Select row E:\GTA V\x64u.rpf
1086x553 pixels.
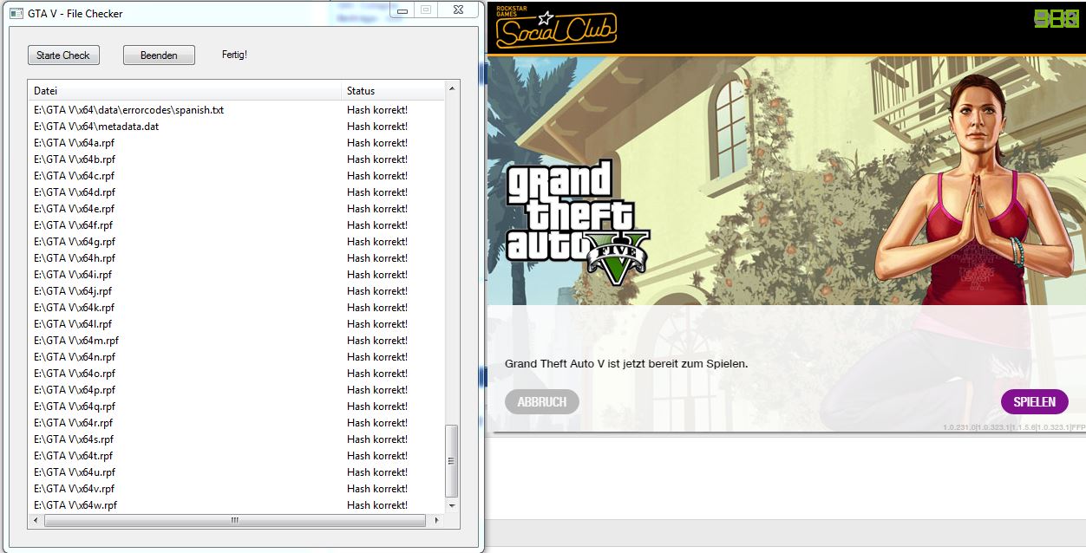(x=236, y=472)
